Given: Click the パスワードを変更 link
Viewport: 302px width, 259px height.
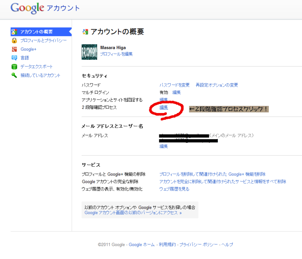Looking at the screenshot, I should click(174, 85).
